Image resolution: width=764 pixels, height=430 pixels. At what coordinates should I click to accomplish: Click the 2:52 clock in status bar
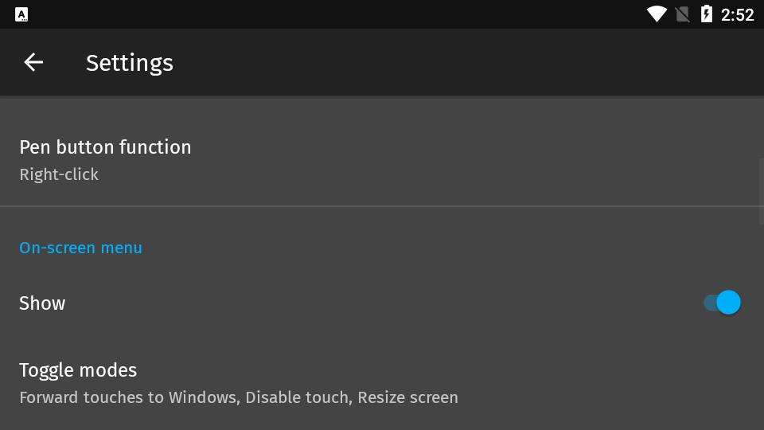click(x=737, y=14)
